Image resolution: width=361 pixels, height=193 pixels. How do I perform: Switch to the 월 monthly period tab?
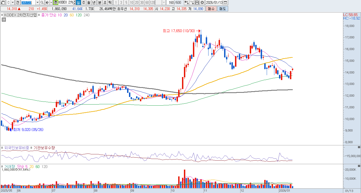(x=89, y=2)
